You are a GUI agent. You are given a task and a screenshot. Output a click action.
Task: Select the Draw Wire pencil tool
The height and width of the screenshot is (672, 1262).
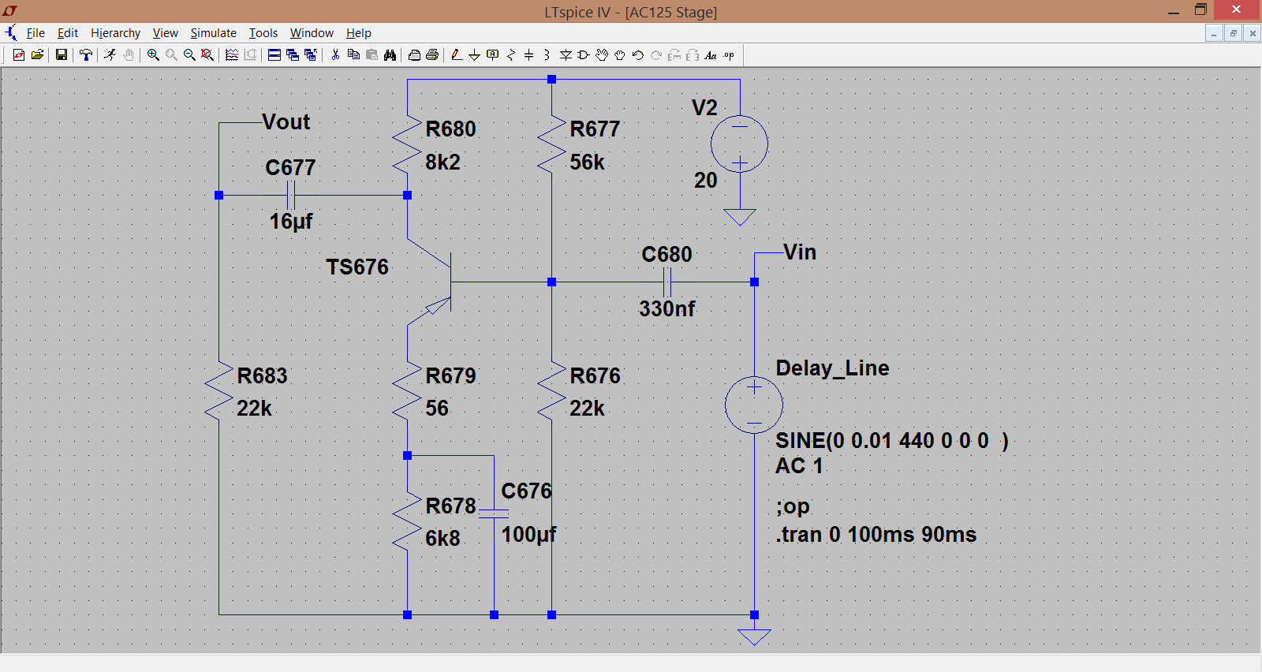coord(457,54)
